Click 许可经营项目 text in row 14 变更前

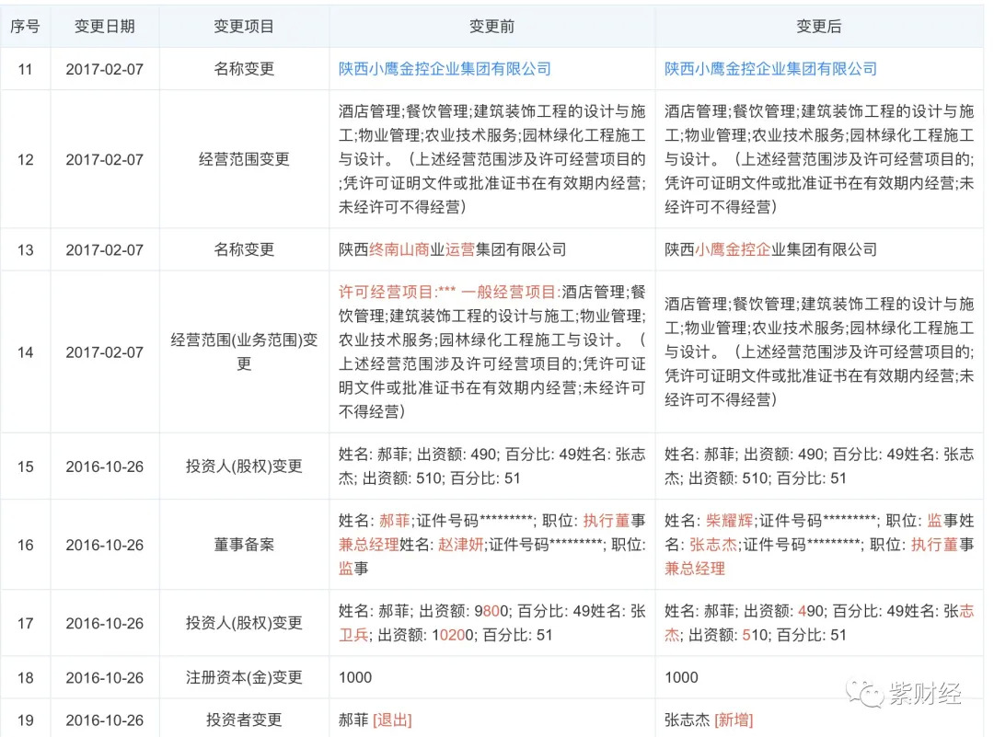point(387,293)
